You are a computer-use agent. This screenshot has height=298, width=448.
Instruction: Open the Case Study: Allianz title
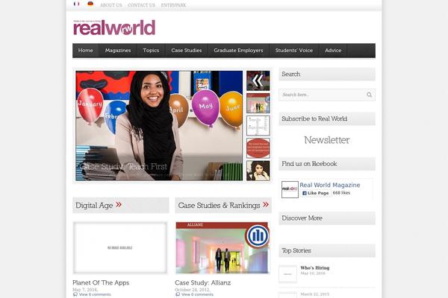point(203,282)
